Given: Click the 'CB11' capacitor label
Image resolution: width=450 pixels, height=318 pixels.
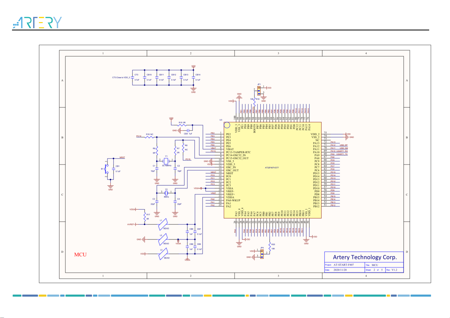Looking at the screenshot, I should tap(161, 75).
